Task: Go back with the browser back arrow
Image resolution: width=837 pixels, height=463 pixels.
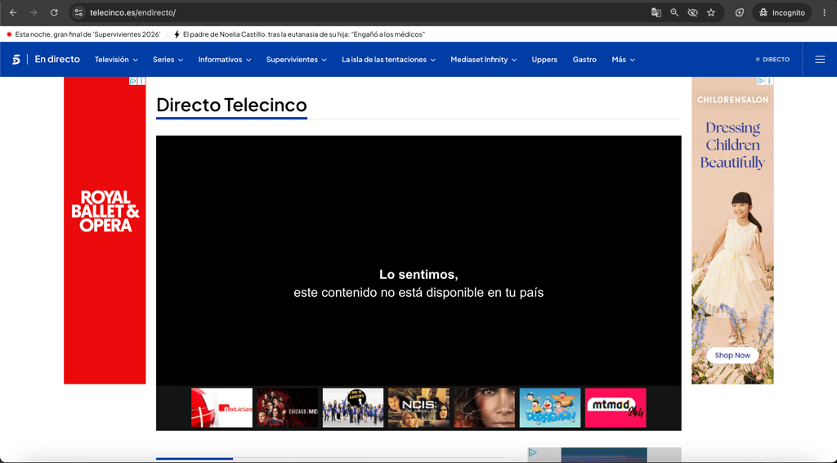Action: 13,12
